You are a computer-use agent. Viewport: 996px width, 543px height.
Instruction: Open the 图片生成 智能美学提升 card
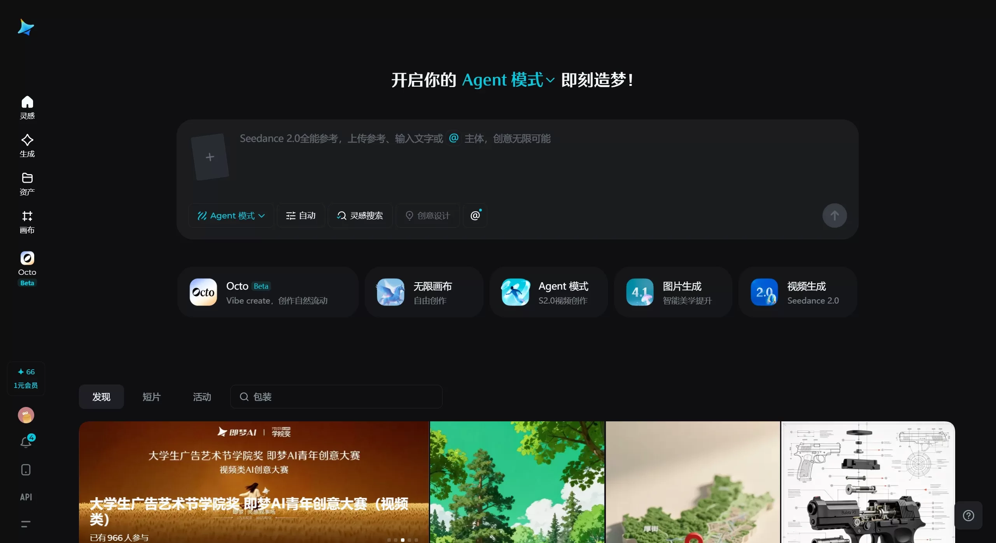(673, 292)
